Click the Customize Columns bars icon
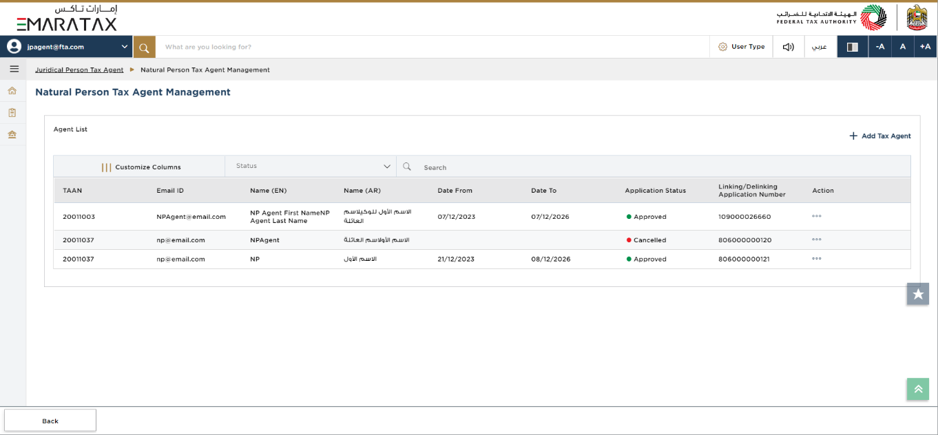The image size is (938, 435). [107, 167]
